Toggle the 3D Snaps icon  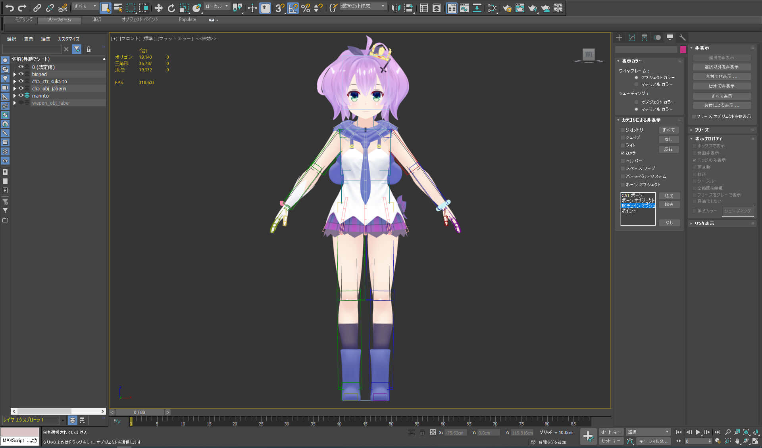pyautogui.click(x=280, y=8)
